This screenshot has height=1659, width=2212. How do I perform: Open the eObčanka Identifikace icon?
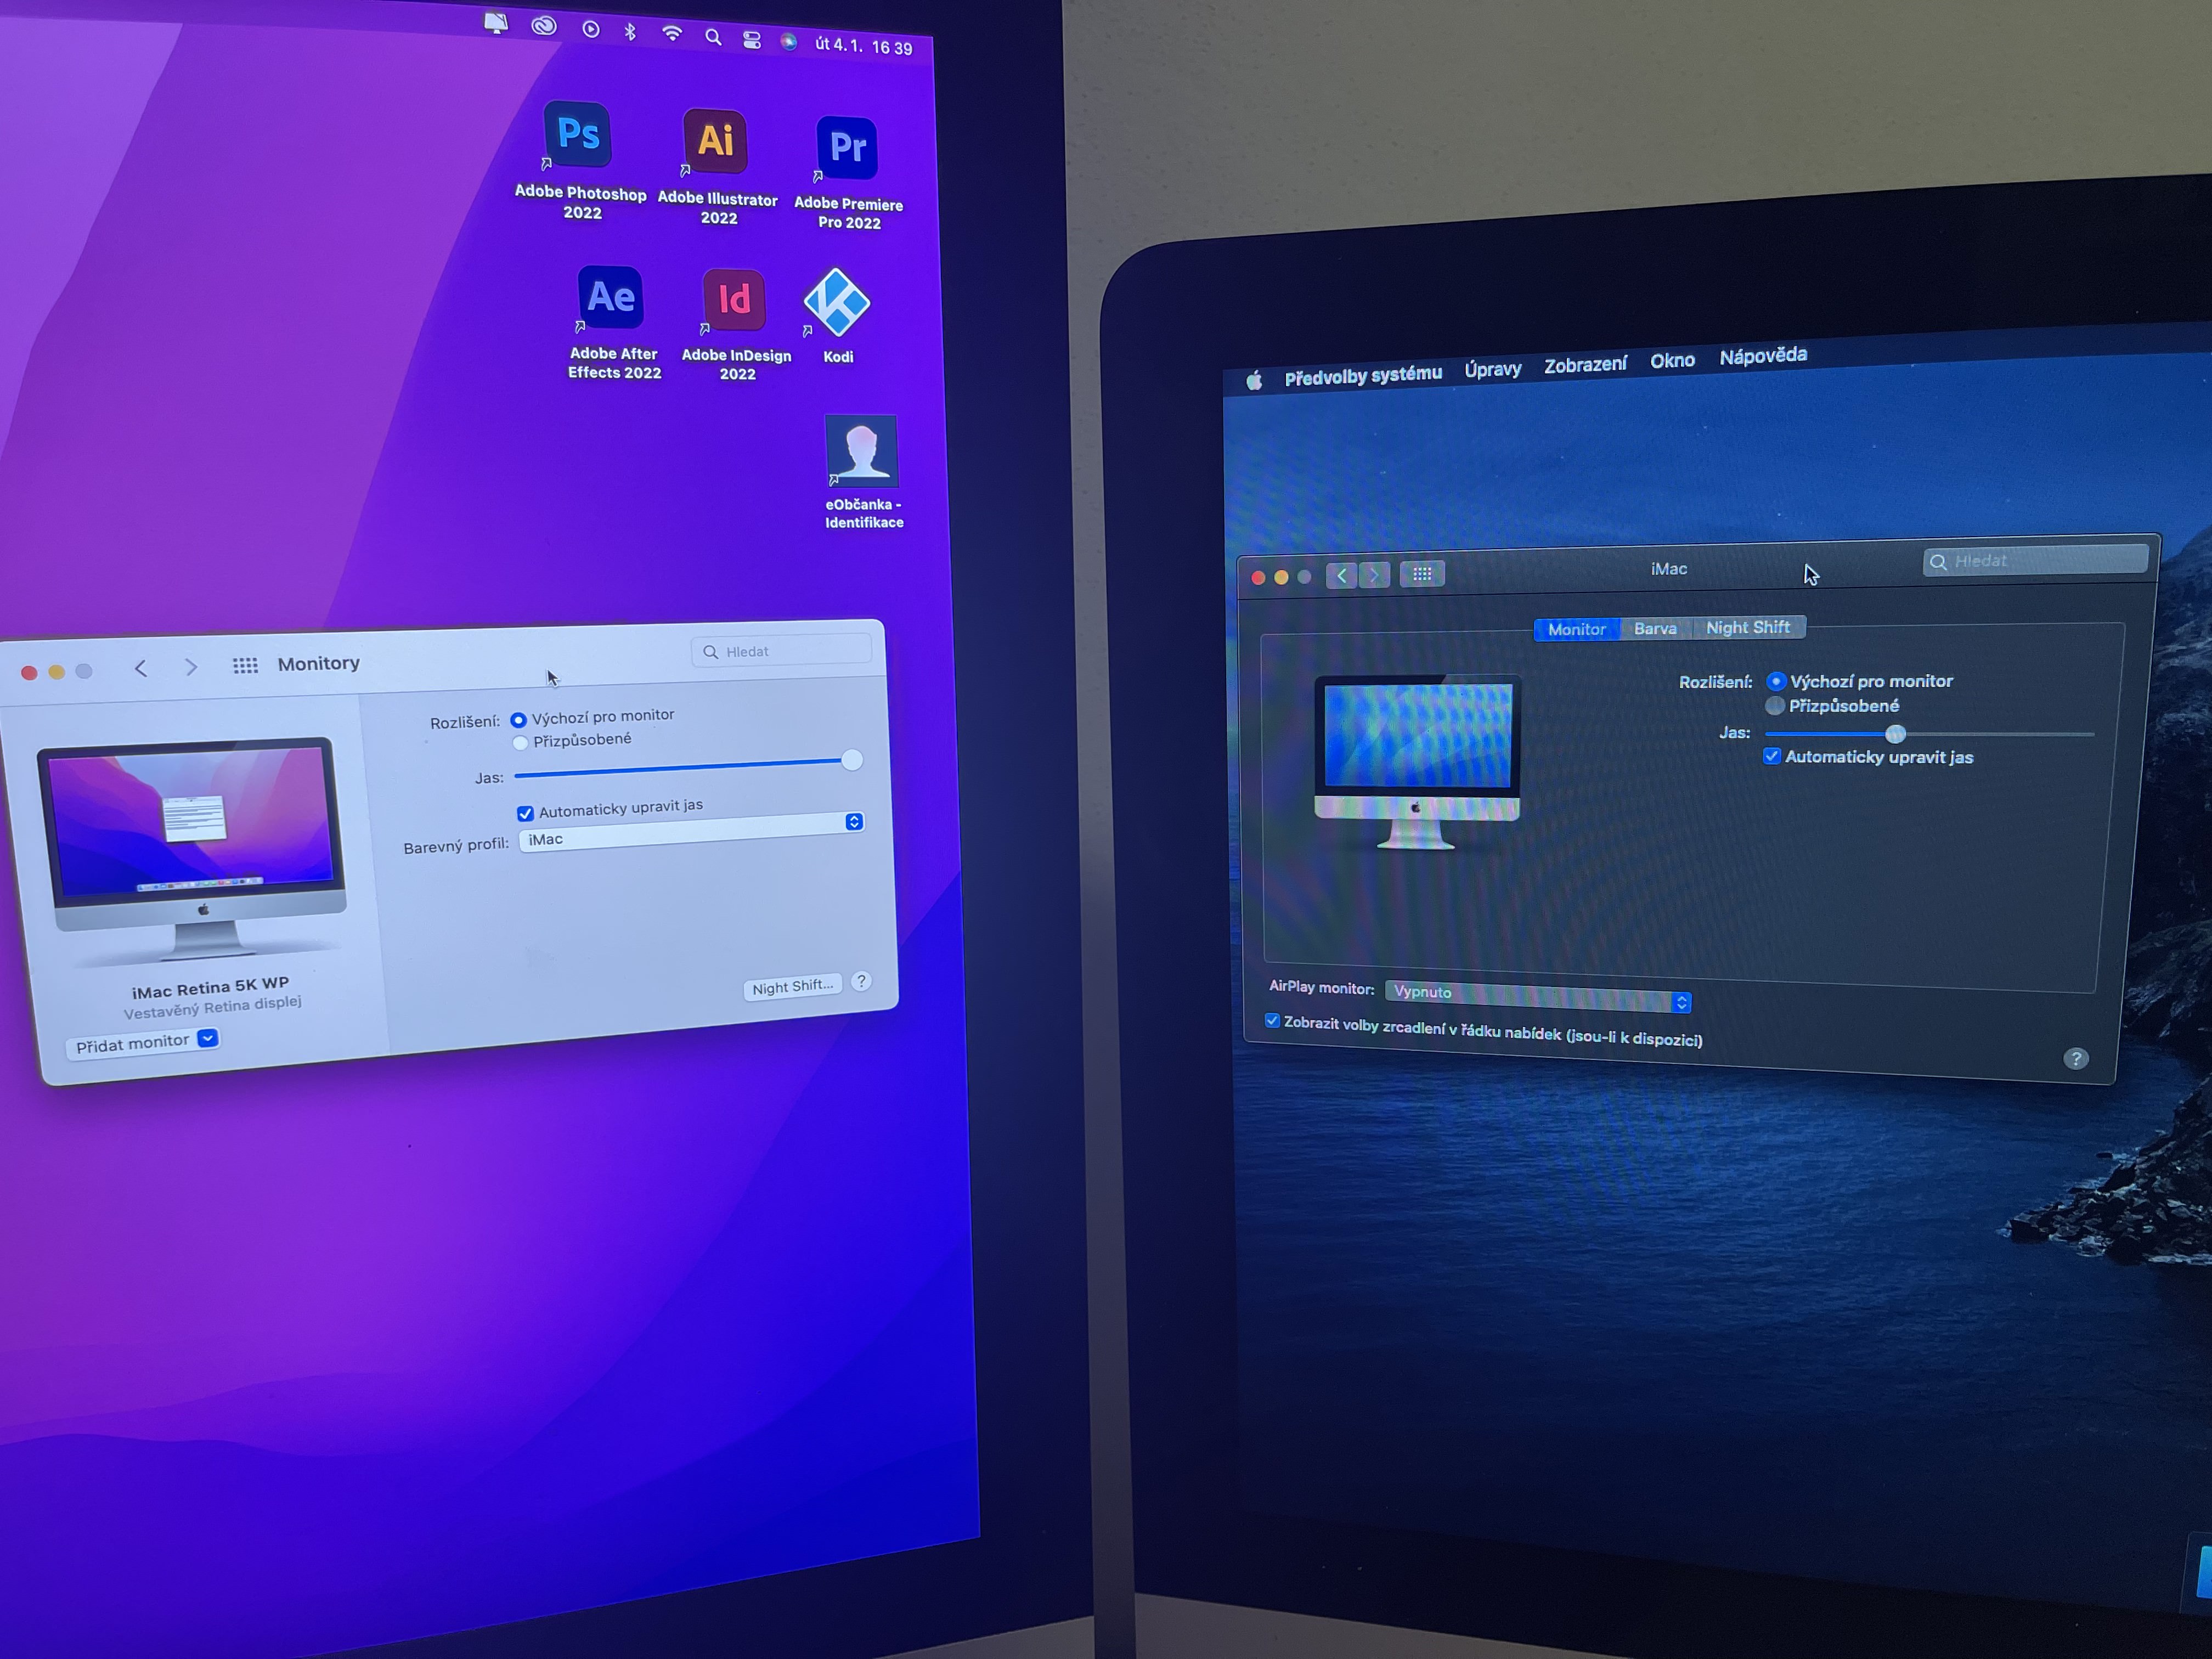point(861,451)
